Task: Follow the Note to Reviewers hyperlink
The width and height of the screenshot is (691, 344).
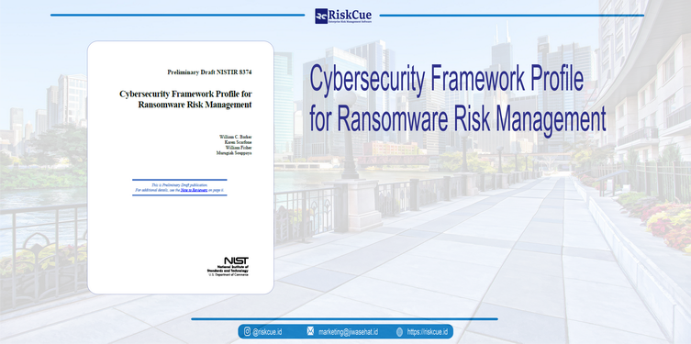Action: pos(194,190)
